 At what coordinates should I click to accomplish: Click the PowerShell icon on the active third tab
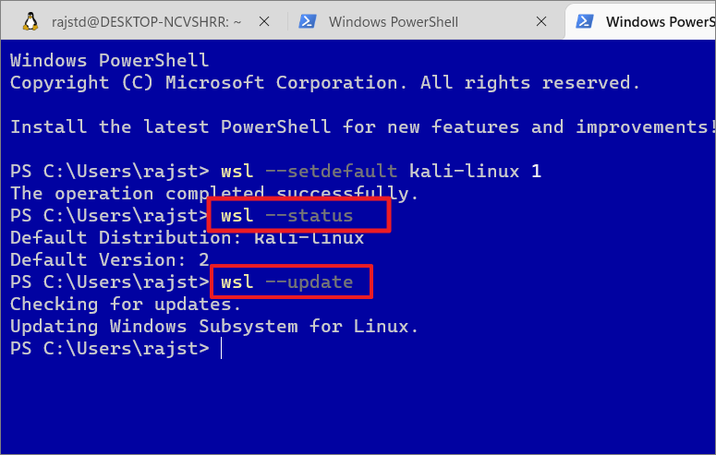585,21
